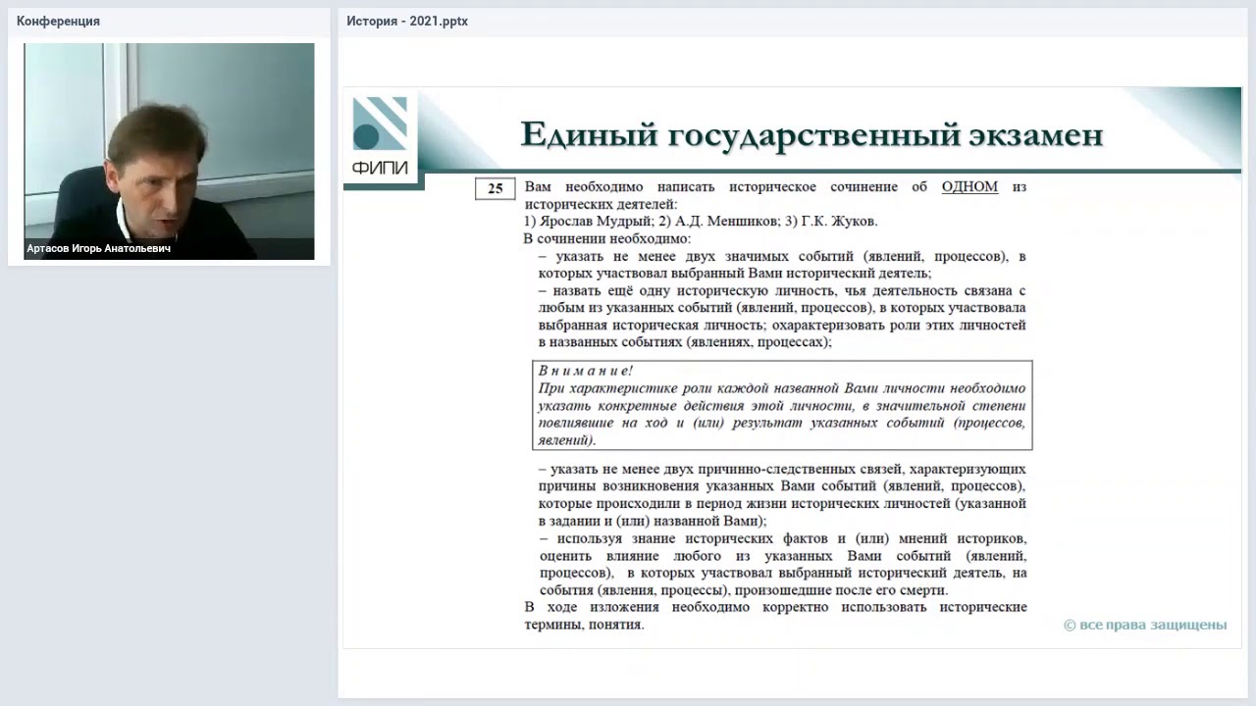This screenshot has width=1256, height=706.
Task: Click the line 'В сочинении необходимо:'
Action: click(607, 238)
